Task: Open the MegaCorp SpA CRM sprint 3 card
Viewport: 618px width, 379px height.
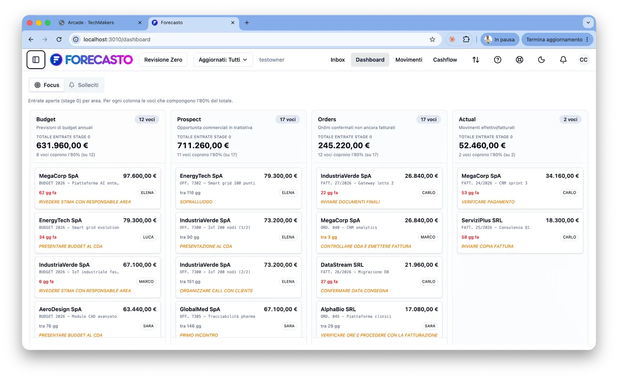Action: click(520, 188)
